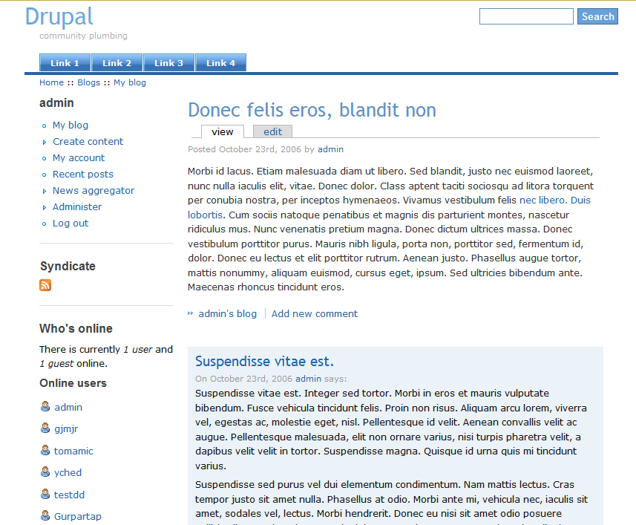Click the user icon beside testdd
This screenshot has width=636, height=525.
pos(45,494)
